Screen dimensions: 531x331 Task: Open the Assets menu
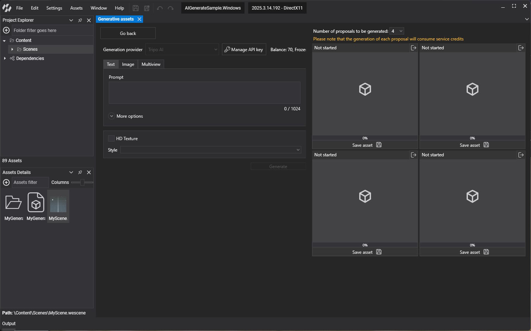click(x=76, y=8)
